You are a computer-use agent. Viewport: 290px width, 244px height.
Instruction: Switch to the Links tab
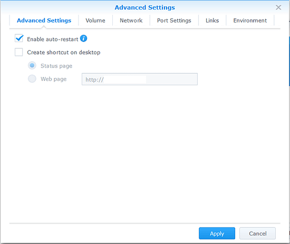212,21
